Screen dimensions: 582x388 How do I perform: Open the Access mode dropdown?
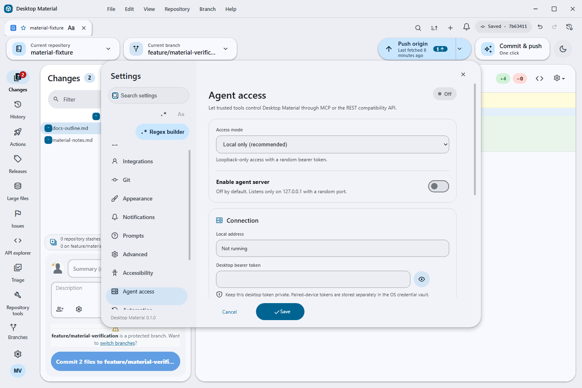tap(333, 144)
